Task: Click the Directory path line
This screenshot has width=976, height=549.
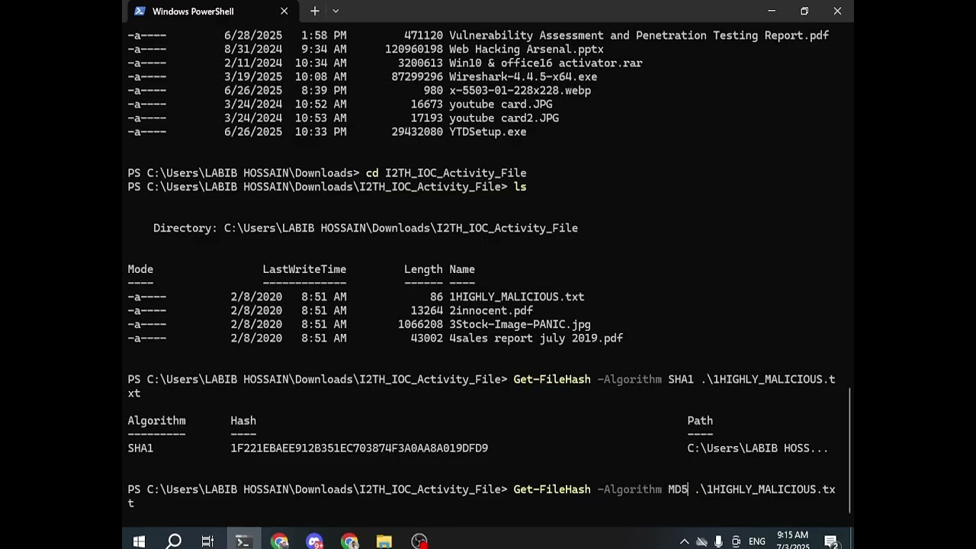Action: click(x=365, y=228)
